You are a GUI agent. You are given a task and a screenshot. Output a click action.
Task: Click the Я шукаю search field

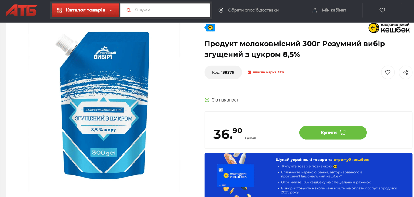pyautogui.click(x=165, y=10)
